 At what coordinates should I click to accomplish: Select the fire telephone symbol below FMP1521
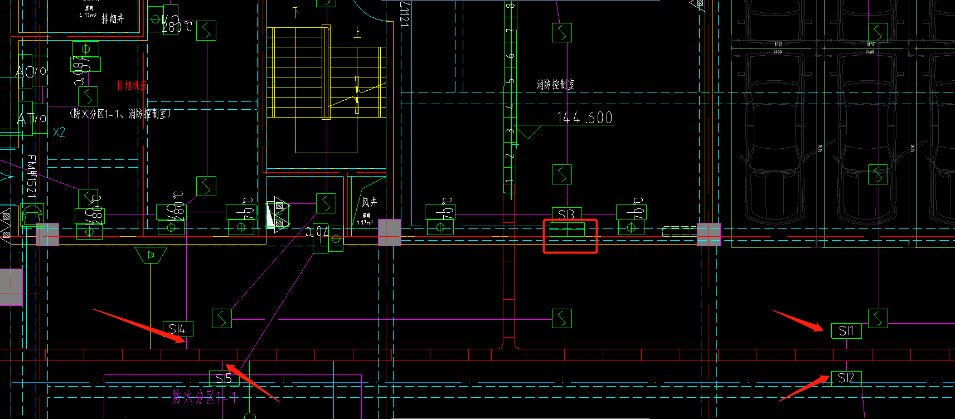32,215
